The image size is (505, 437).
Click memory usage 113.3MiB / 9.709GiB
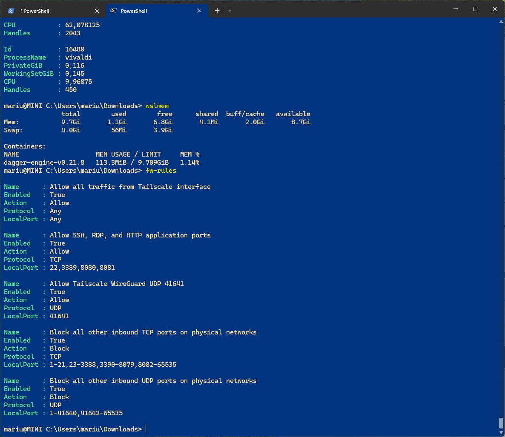[132, 163]
